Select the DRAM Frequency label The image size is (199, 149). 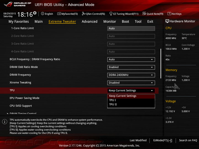tap(20, 75)
